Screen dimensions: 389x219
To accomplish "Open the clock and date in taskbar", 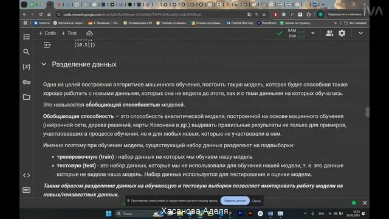I will [353, 214].
